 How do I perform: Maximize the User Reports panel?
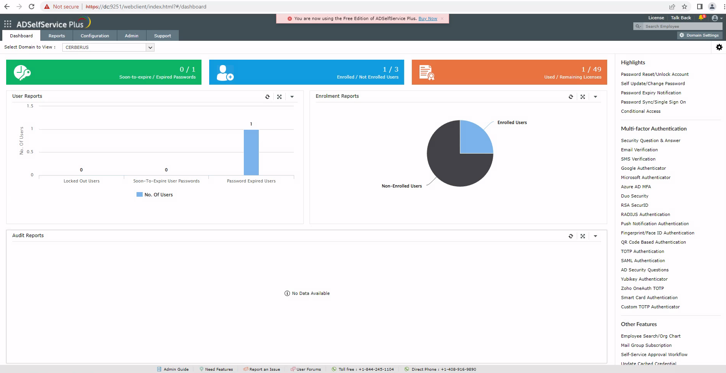click(x=280, y=97)
